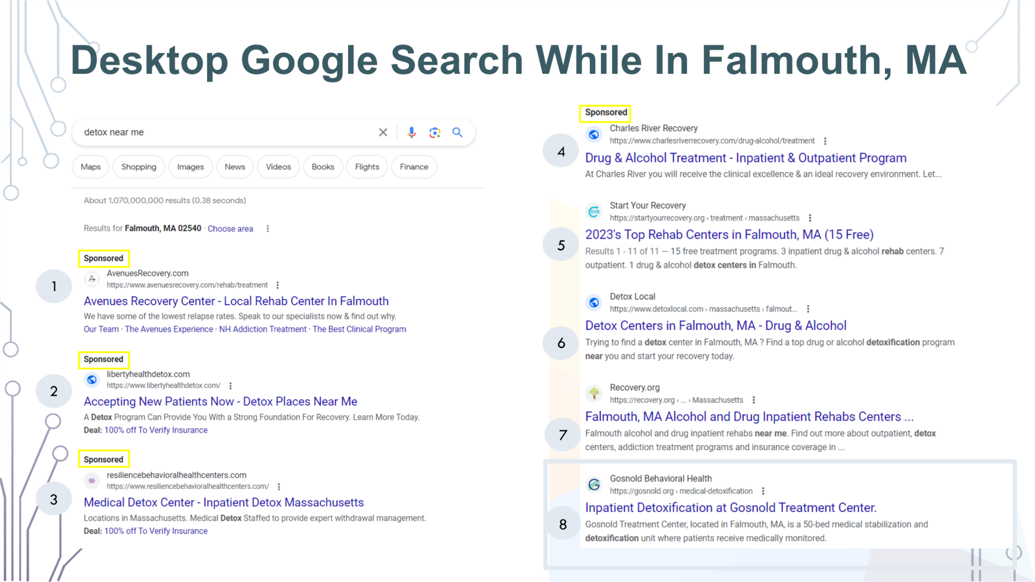This screenshot has height=582, width=1035.
Task: Click inside the detox near me search field
Action: pos(226,133)
